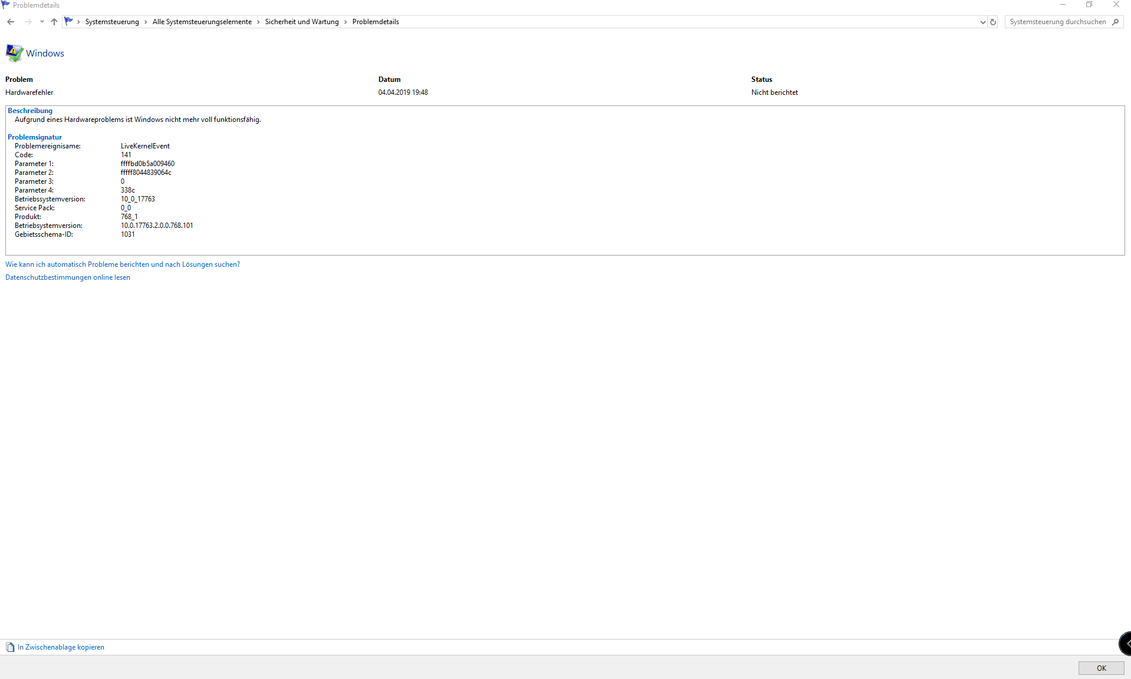Select Parameter 1 value ffffbd0b5a009460
This screenshot has height=679, width=1131.
147,164
